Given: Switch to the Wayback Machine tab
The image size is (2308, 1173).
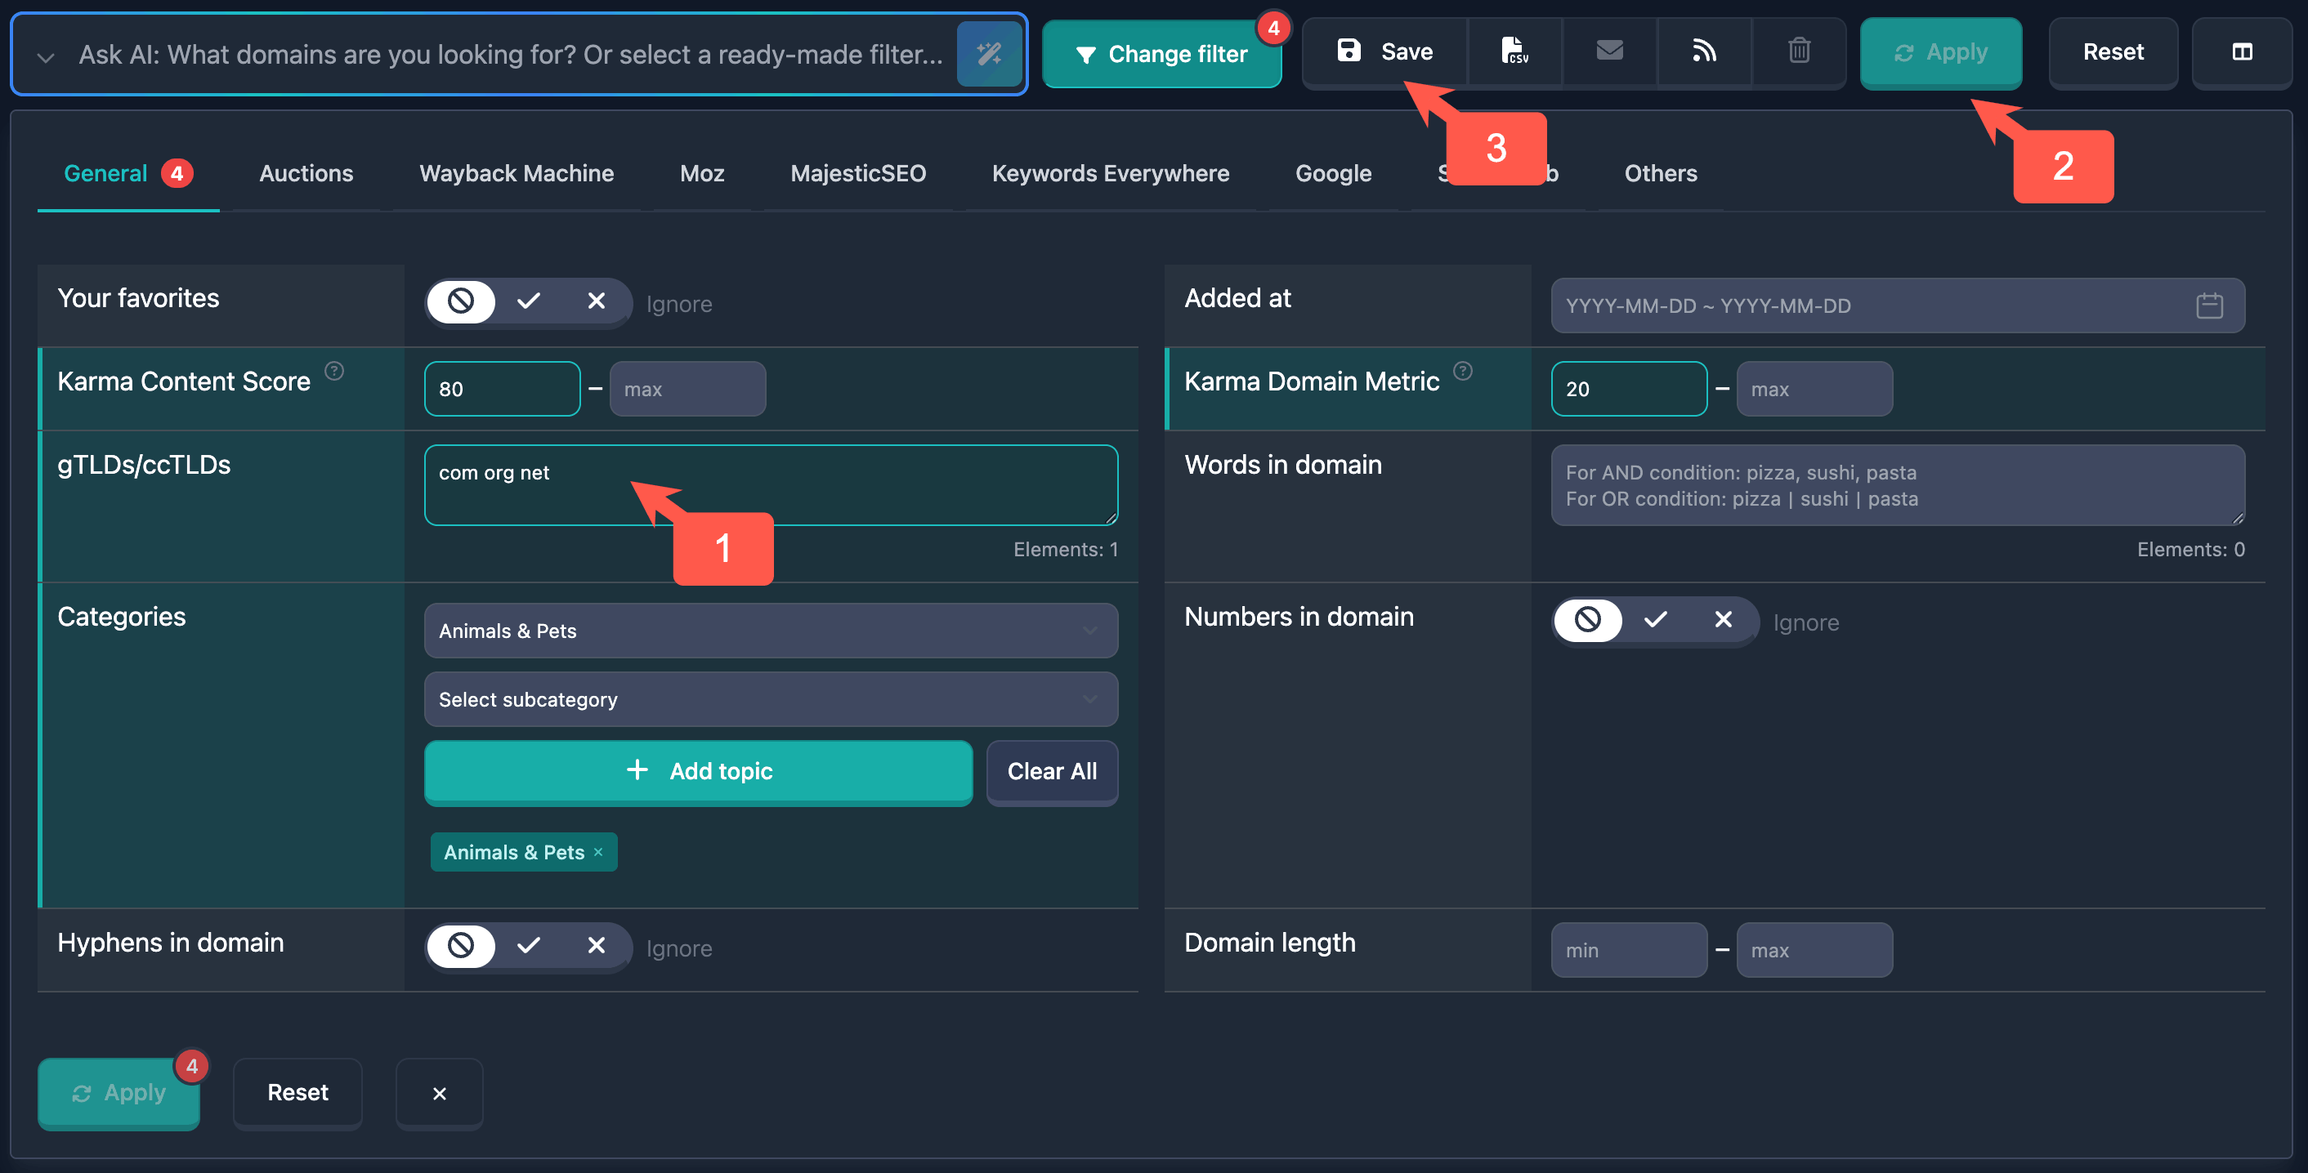Looking at the screenshot, I should coord(516,174).
